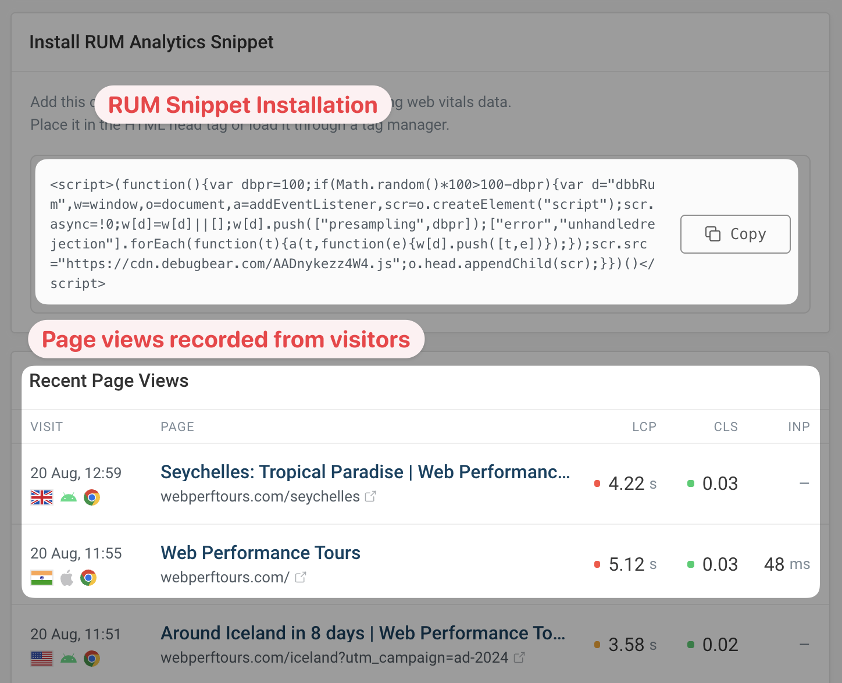842x683 pixels.
Task: Click the Chrome icon on 12:59 visit
Action: (x=92, y=497)
